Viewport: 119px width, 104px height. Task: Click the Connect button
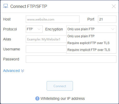[x=60, y=86]
